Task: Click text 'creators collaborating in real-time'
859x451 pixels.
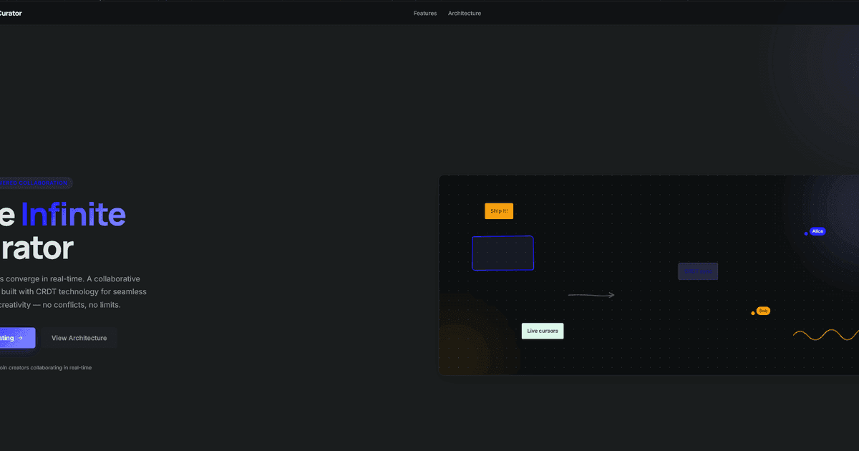Action: point(50,368)
